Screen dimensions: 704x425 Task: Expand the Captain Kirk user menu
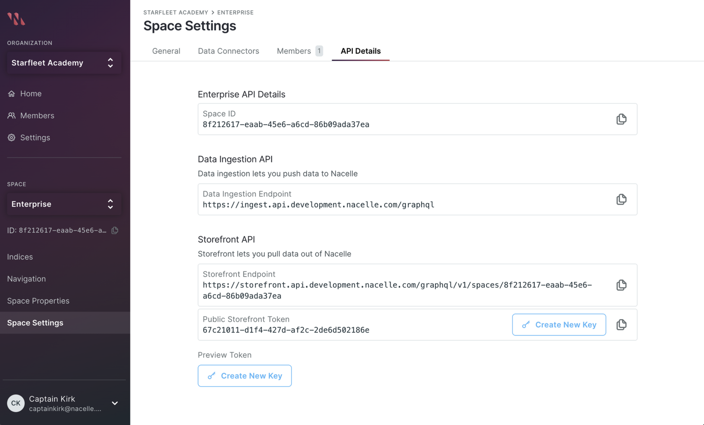pyautogui.click(x=115, y=403)
